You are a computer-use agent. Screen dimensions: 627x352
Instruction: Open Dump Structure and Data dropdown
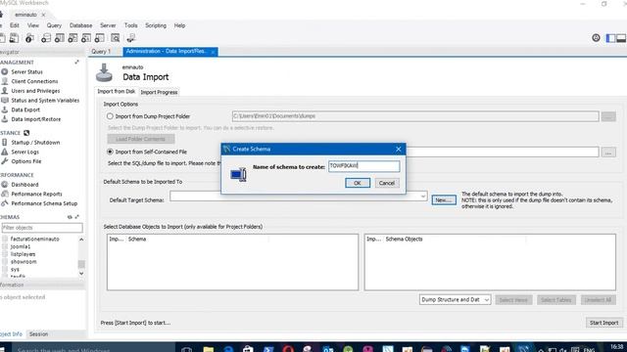[455, 300]
